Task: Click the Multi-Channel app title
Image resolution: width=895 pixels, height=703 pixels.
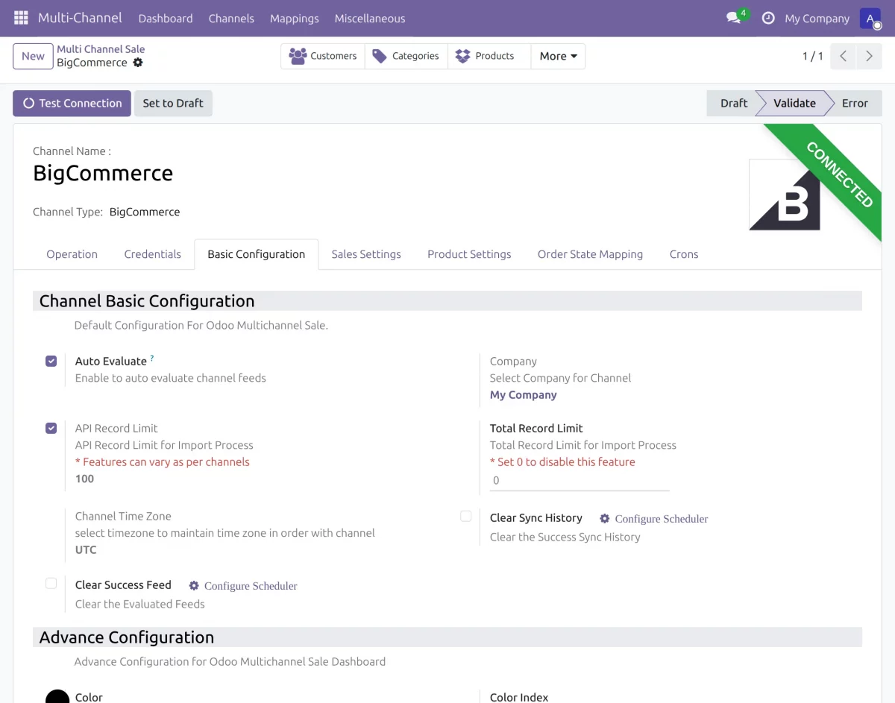Action: click(x=79, y=18)
